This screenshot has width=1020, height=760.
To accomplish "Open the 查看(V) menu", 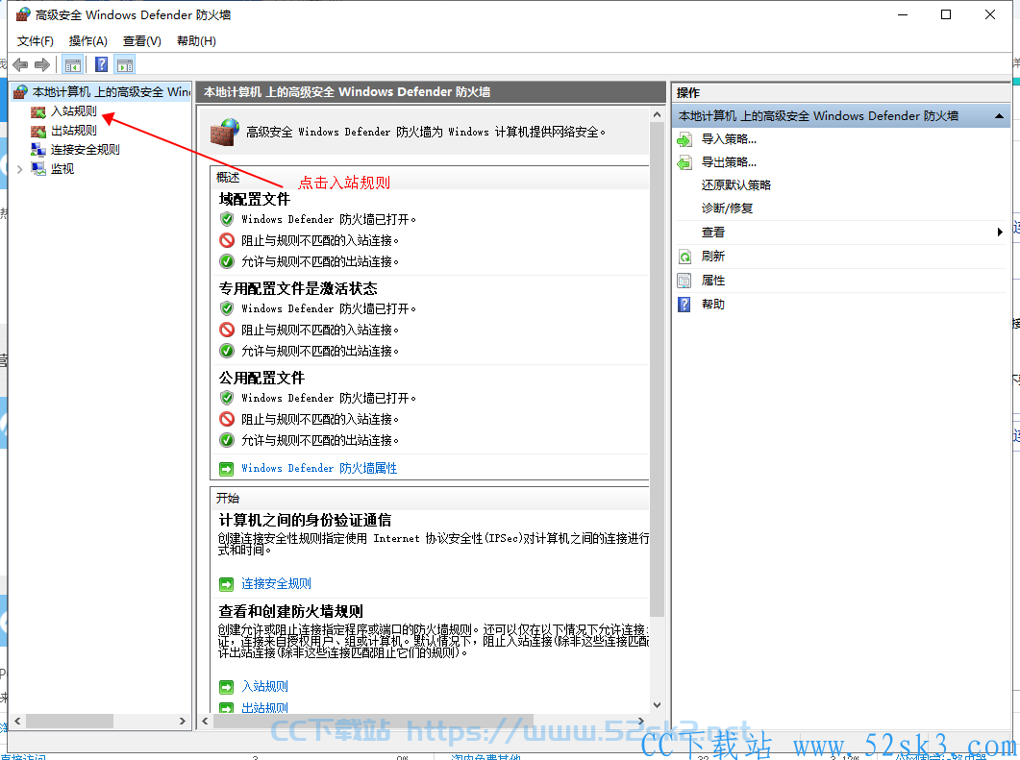I will 142,41.
